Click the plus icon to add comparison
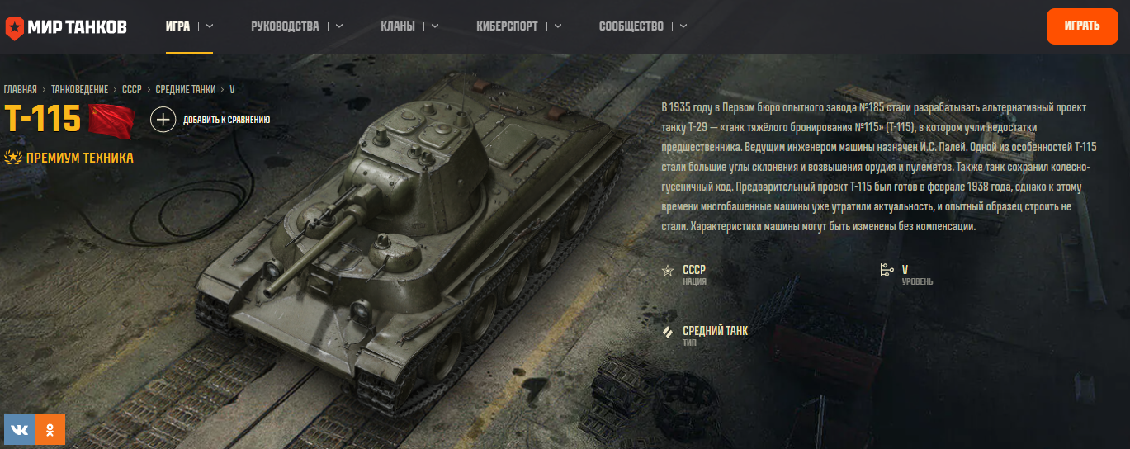Screen dimensions: 1130x449 click(163, 120)
